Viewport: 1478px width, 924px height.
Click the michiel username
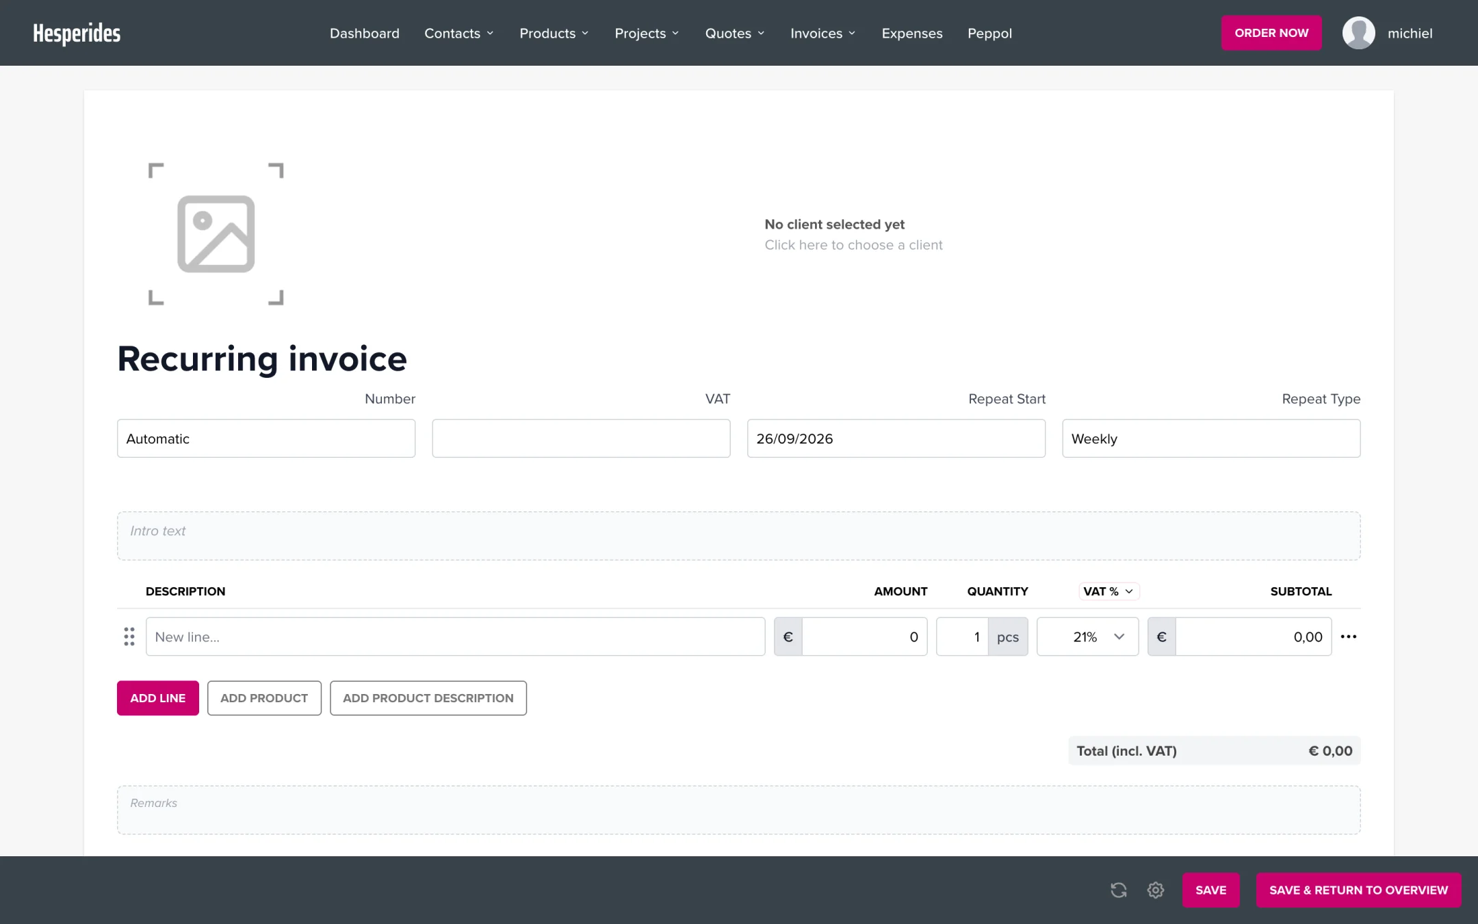pos(1410,33)
